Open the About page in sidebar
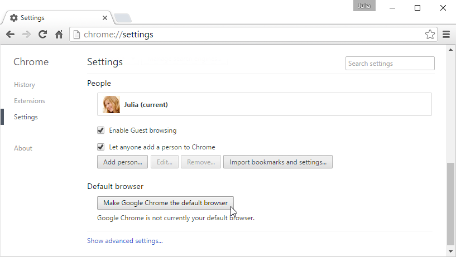Screen dimensions: 456x257 tap(23, 148)
